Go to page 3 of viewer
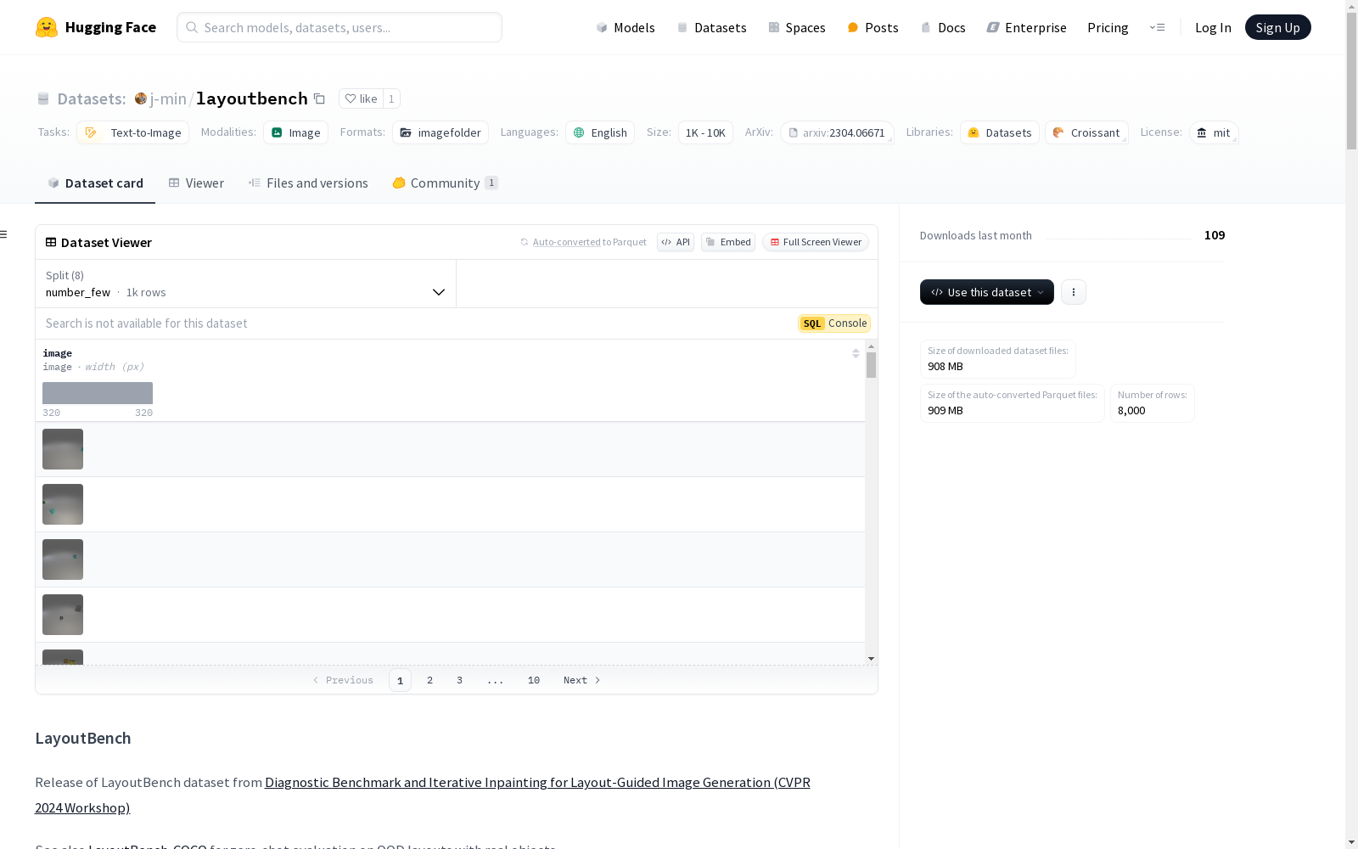1358x849 pixels. pos(460,680)
